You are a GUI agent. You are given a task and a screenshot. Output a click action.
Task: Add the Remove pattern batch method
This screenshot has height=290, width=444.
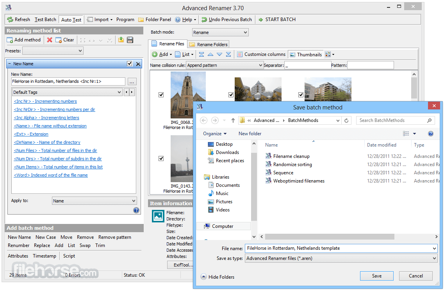pos(115,237)
